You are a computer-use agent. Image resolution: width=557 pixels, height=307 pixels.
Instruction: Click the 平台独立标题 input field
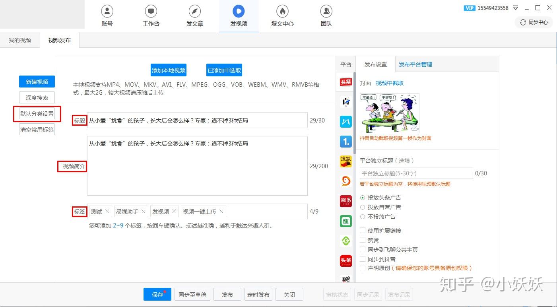[x=416, y=173]
